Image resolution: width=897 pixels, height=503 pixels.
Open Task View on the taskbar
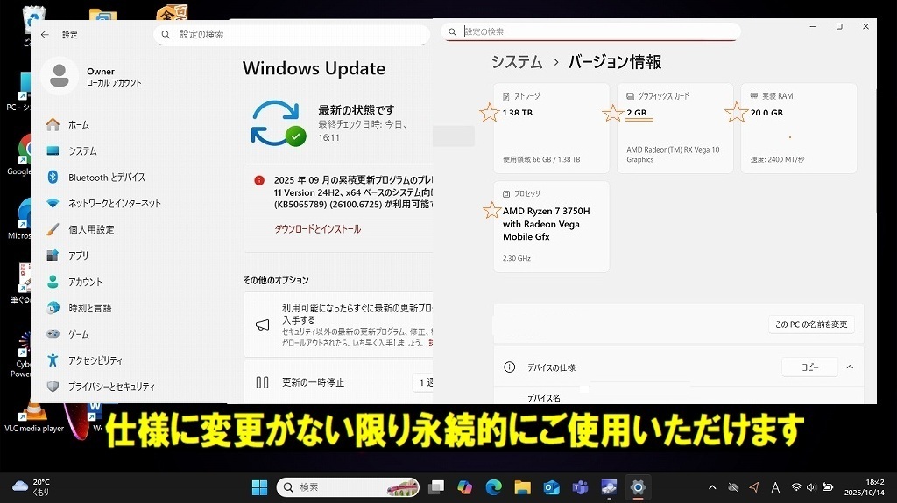tap(436, 487)
